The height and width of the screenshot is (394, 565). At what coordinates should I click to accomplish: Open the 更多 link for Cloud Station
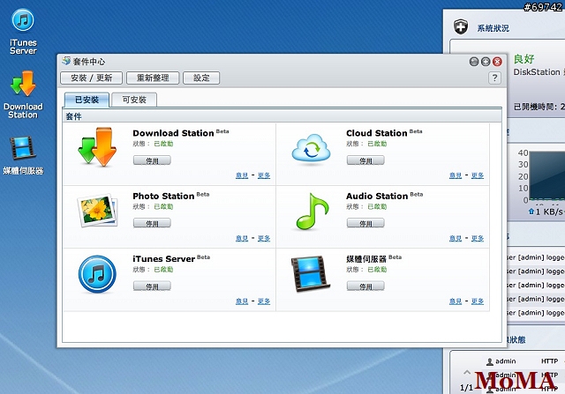pyautogui.click(x=478, y=175)
